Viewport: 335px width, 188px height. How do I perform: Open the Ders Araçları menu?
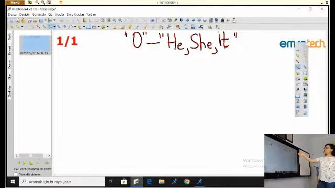pyautogui.click(x=75, y=15)
